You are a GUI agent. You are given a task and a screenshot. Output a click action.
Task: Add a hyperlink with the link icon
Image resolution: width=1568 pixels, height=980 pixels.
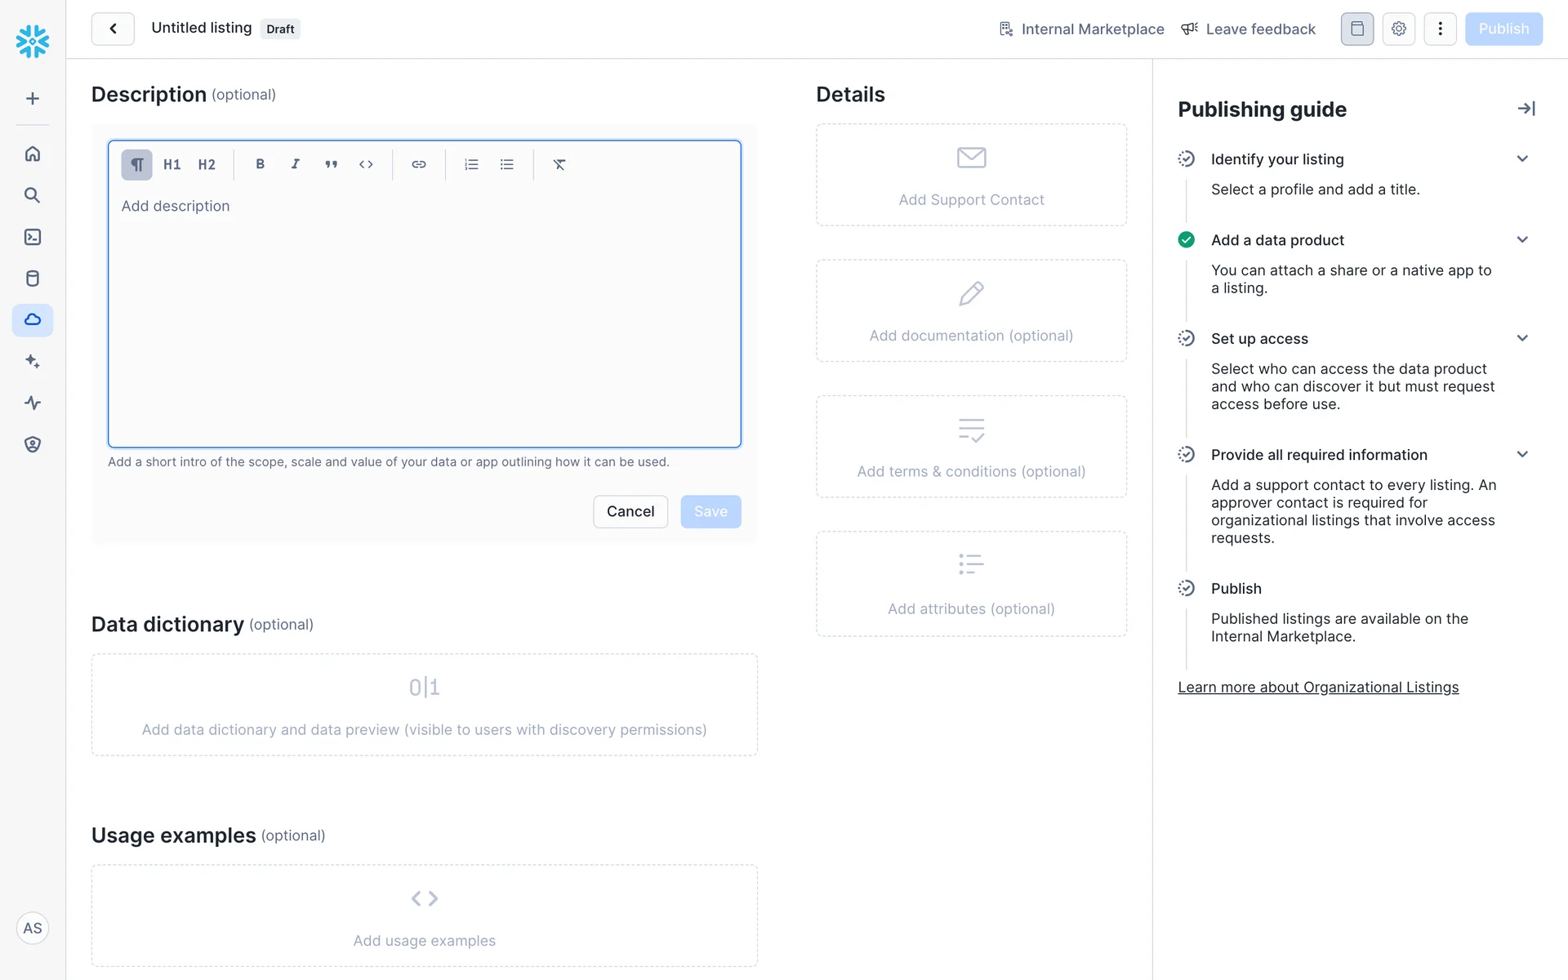419,164
